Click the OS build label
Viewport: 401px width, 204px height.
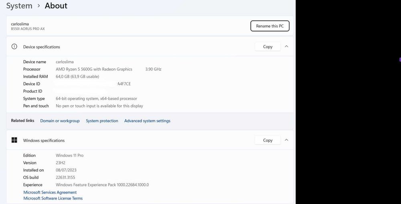[31, 178]
